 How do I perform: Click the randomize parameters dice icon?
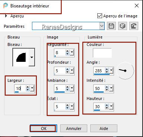coord(123,26)
